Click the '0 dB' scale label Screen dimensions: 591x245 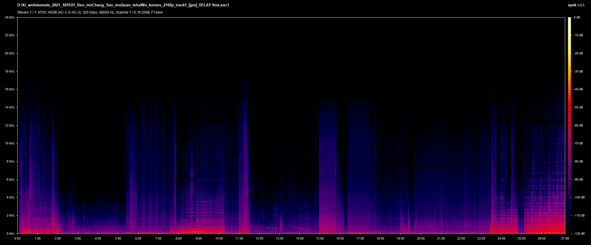577,17
